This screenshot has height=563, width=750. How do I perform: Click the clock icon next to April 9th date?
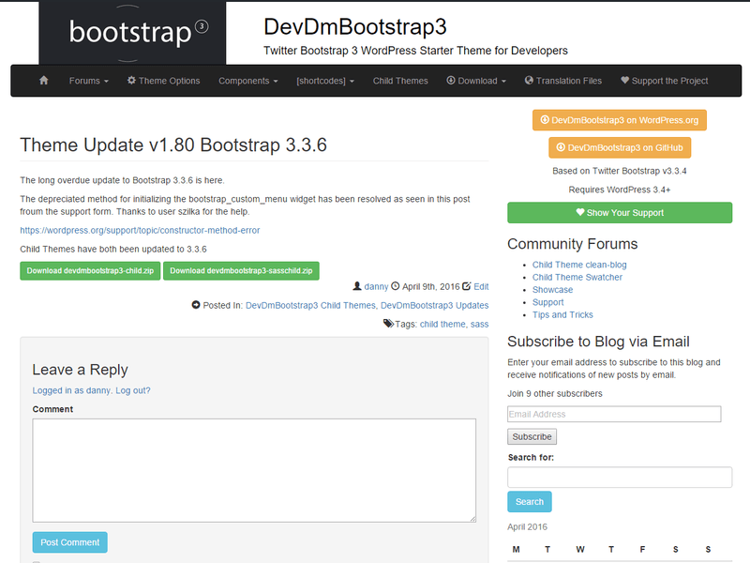click(x=396, y=286)
